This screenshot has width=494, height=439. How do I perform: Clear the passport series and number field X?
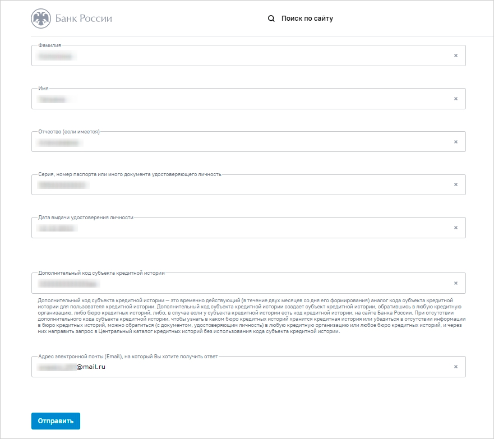(455, 184)
